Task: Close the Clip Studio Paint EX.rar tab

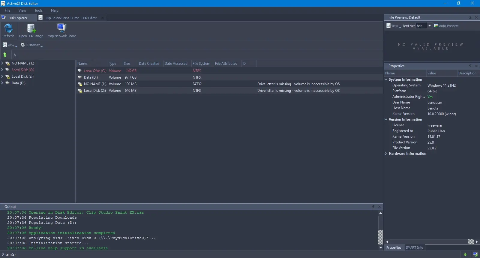Action: pyautogui.click(x=103, y=18)
